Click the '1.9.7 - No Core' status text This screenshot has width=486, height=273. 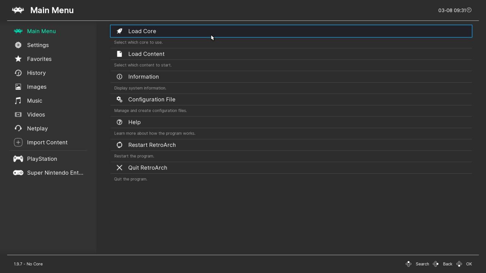28,264
